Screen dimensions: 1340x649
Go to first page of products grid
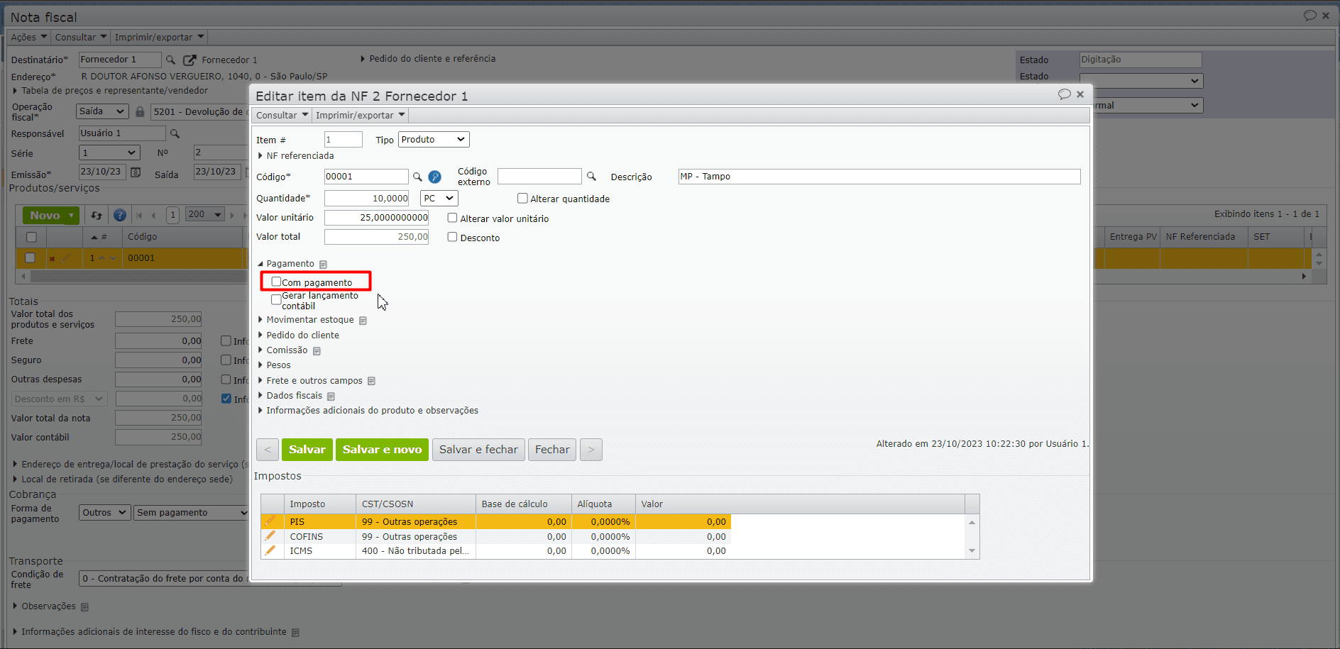pos(139,215)
